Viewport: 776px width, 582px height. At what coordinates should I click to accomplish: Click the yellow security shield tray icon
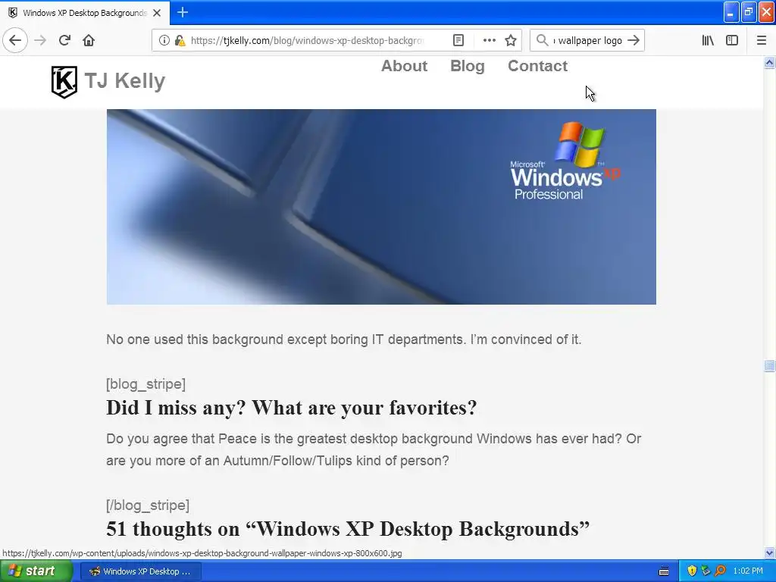(x=692, y=571)
